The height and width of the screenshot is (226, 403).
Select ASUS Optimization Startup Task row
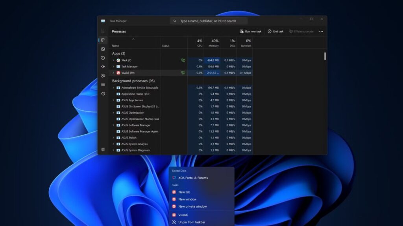181,119
